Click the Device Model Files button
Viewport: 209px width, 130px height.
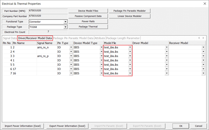click(88, 11)
